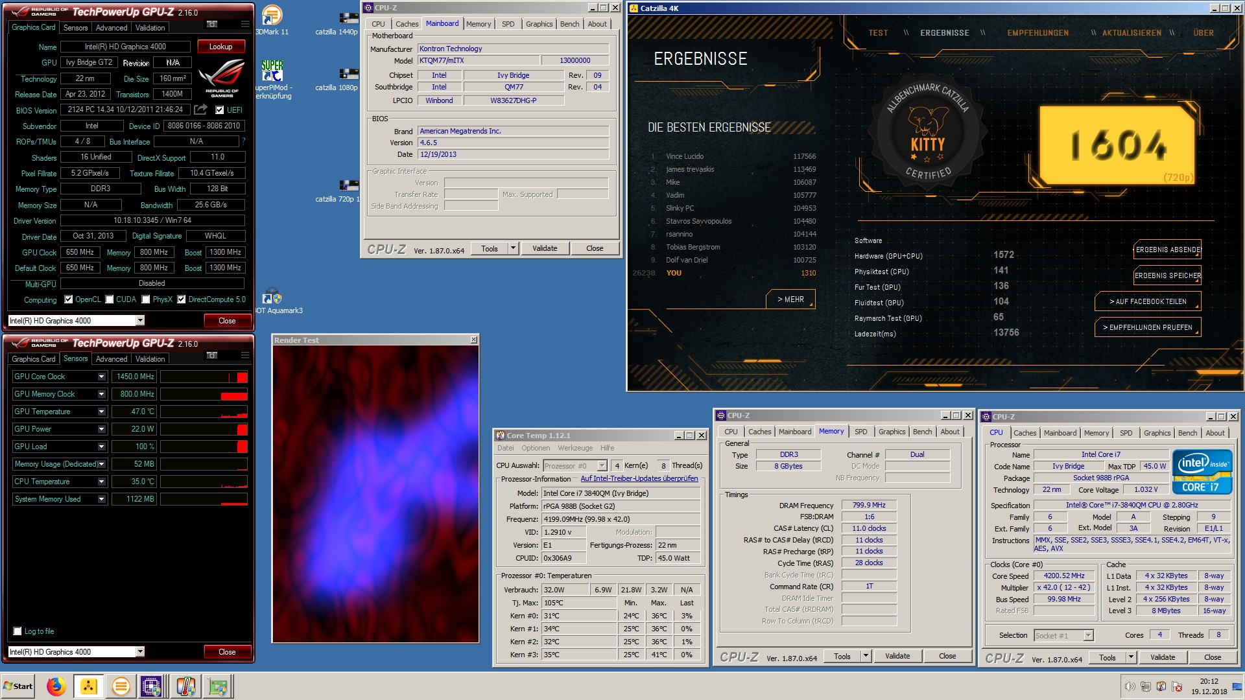This screenshot has width=1245, height=700.
Task: Click the Firefox icon in the taskbar
Action: point(56,686)
